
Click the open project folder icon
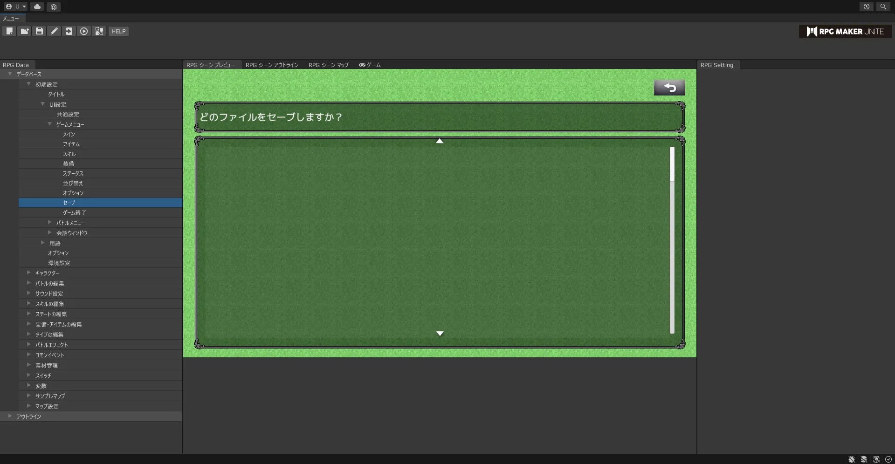[x=24, y=31]
